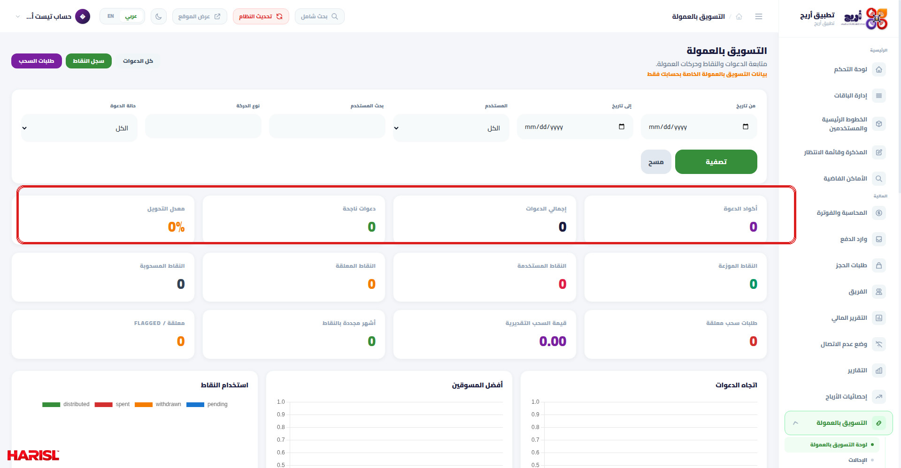Click the green تصفية filter button

click(x=716, y=162)
